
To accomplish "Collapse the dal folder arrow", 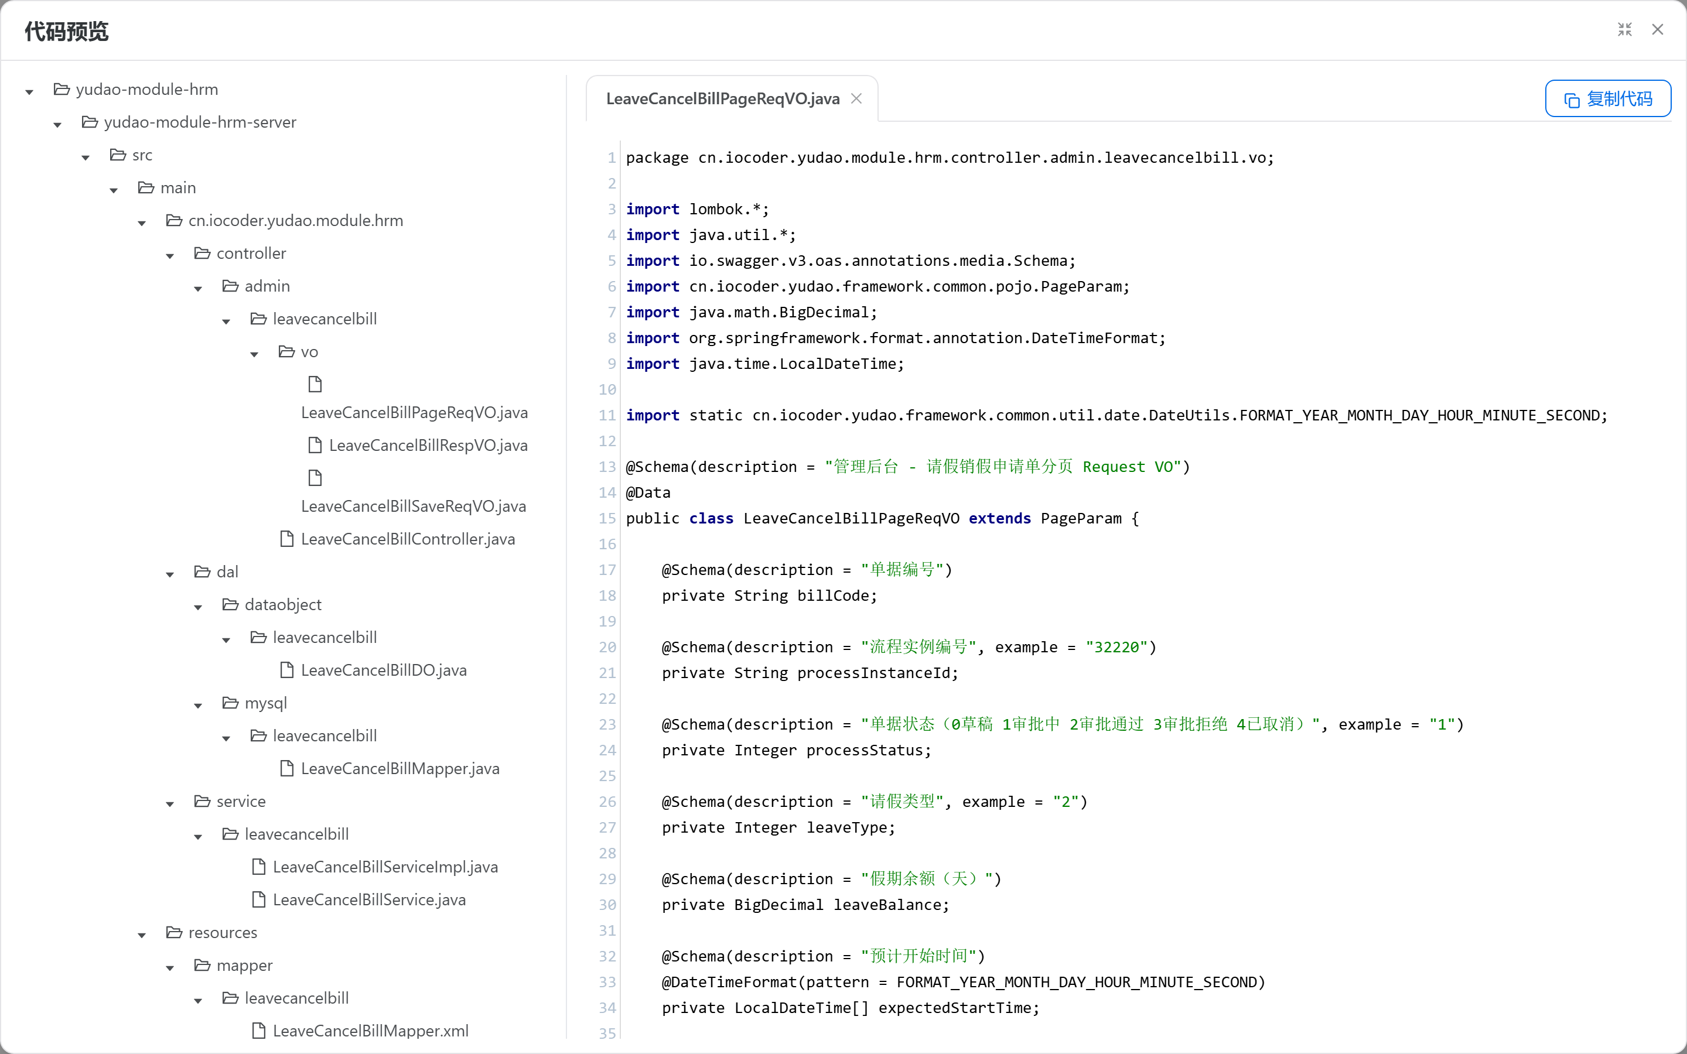I will 170,574.
